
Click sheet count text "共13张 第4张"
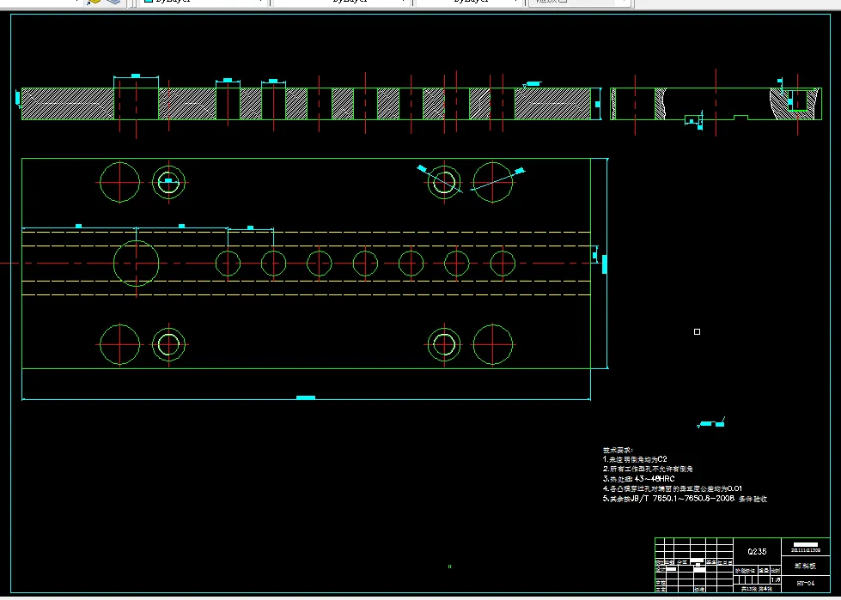click(757, 589)
